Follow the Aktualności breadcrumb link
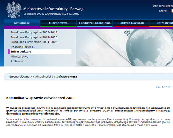 coord(43,77)
